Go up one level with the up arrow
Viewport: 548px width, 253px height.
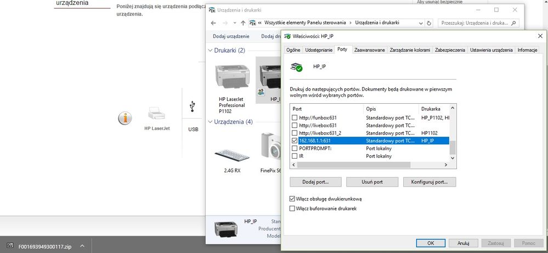pos(243,23)
